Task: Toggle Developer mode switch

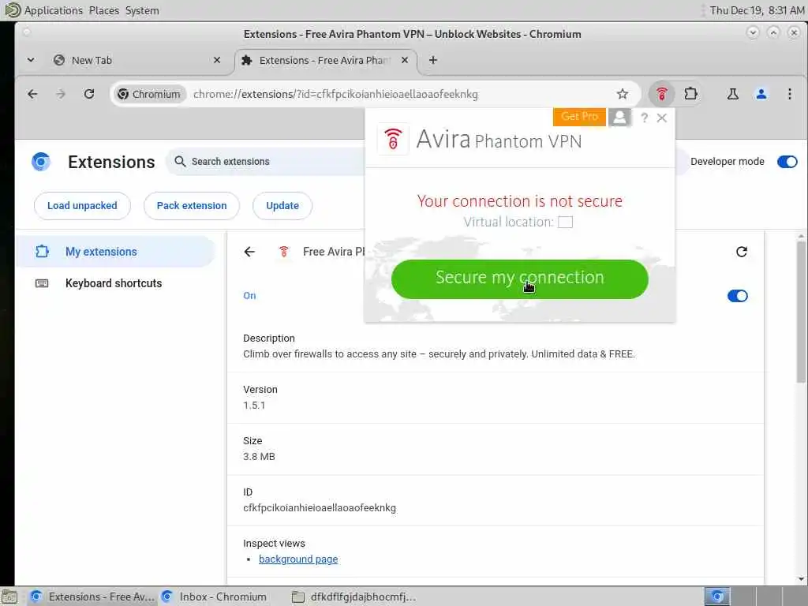Action: [787, 162]
